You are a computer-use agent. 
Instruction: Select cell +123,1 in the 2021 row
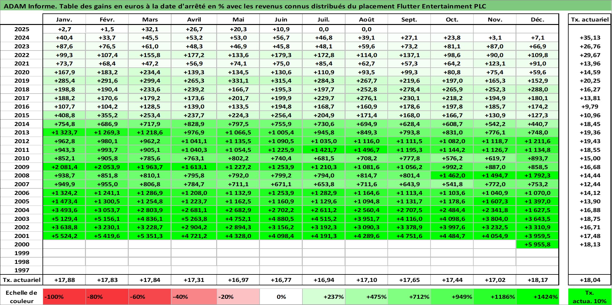495,64
